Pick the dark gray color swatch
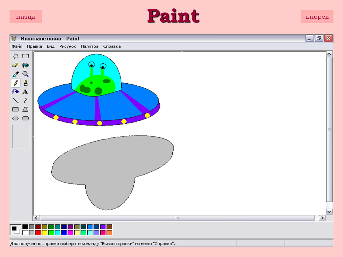 pyautogui.click(x=32, y=227)
